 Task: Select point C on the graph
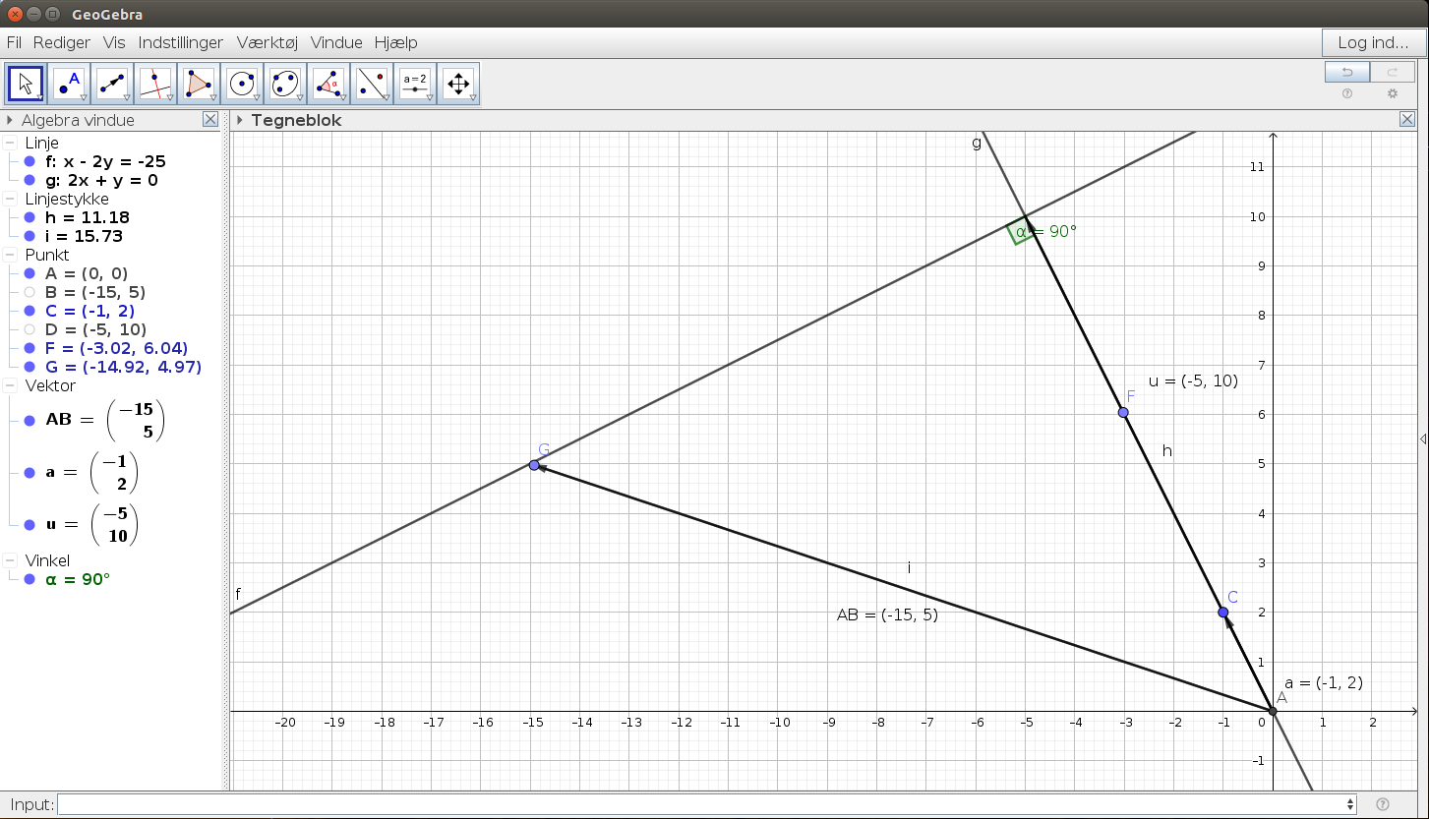coord(1223,613)
